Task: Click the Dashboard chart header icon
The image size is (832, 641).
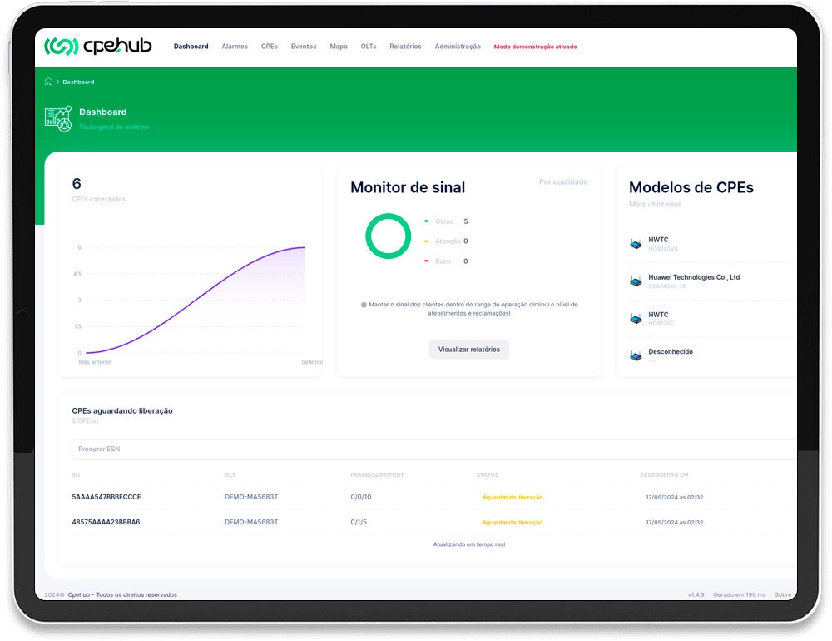Action: click(x=58, y=117)
